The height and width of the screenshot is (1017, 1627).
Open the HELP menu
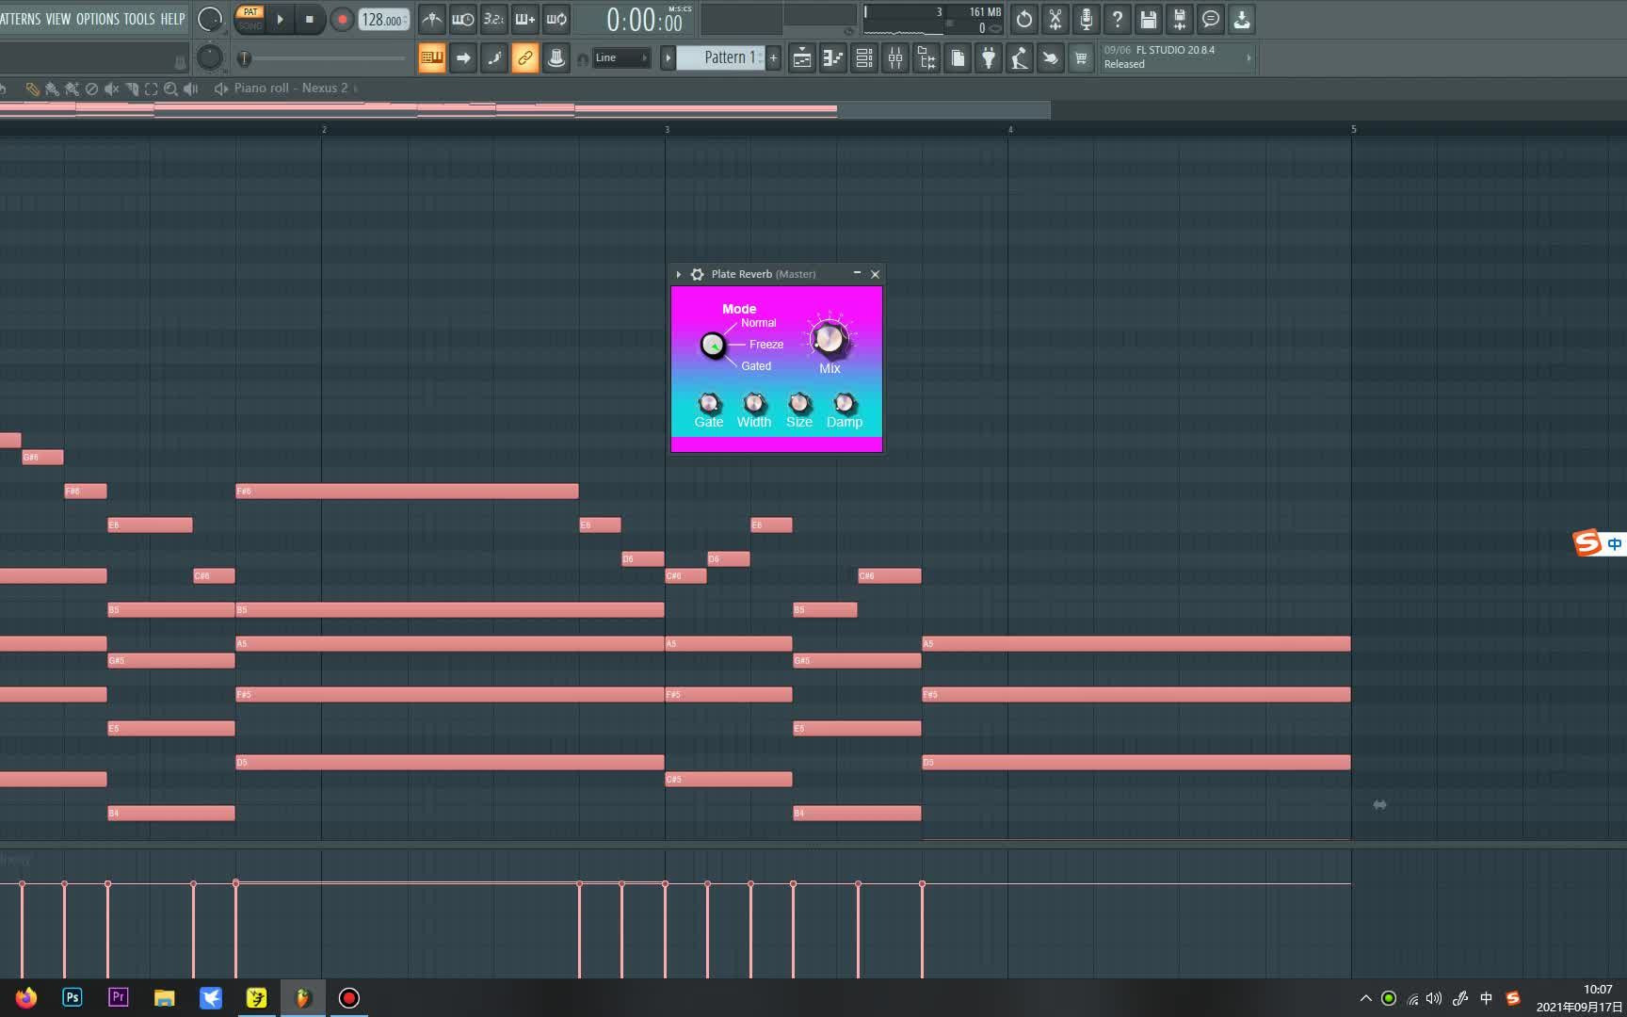click(x=172, y=19)
